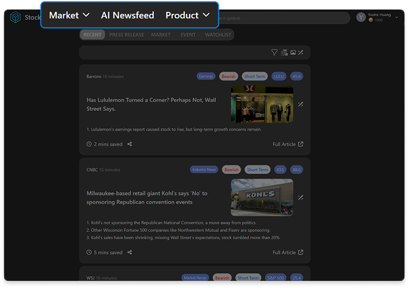Open the Lululemon store thumbnail image
This screenshot has height=288, width=409.
(262, 104)
